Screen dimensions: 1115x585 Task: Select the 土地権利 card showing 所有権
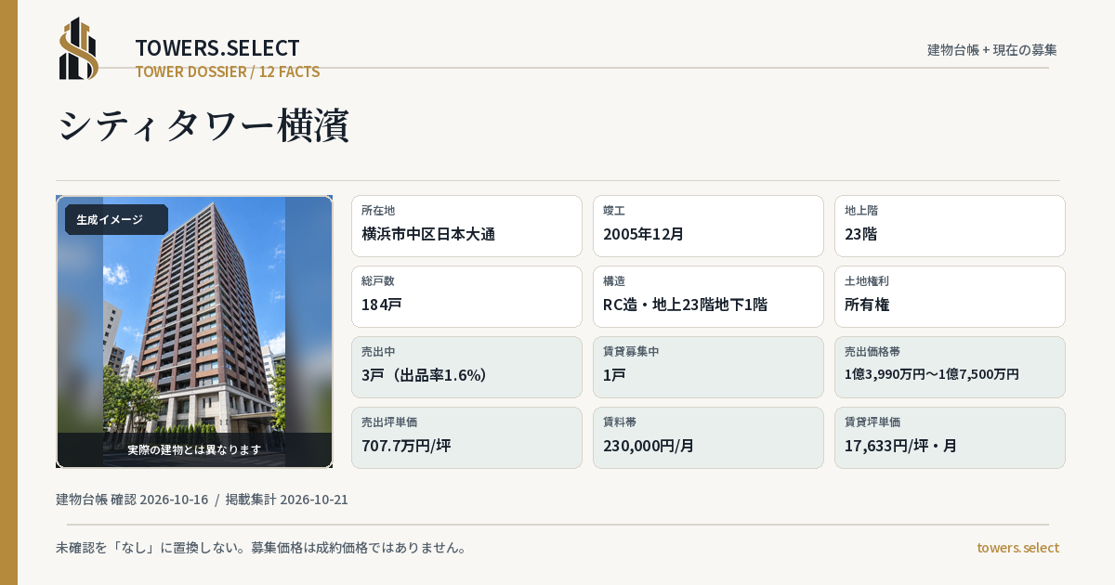950,296
